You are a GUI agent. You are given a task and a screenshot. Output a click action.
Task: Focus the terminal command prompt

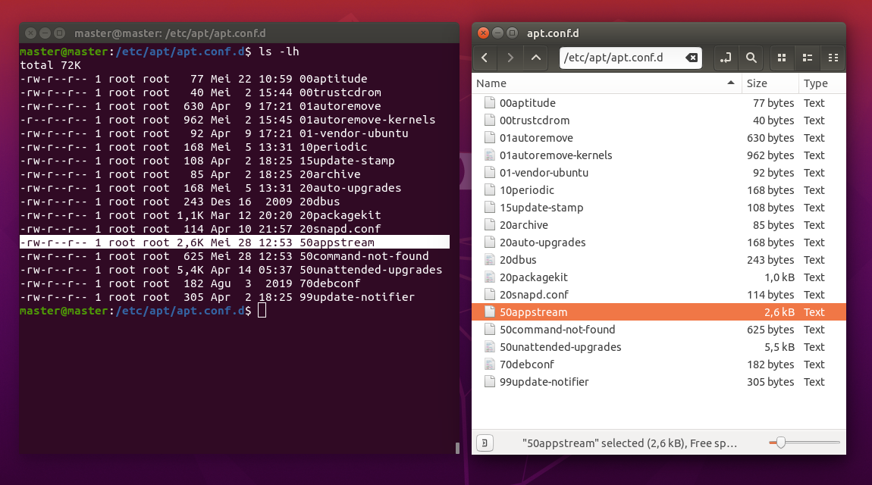tap(262, 310)
